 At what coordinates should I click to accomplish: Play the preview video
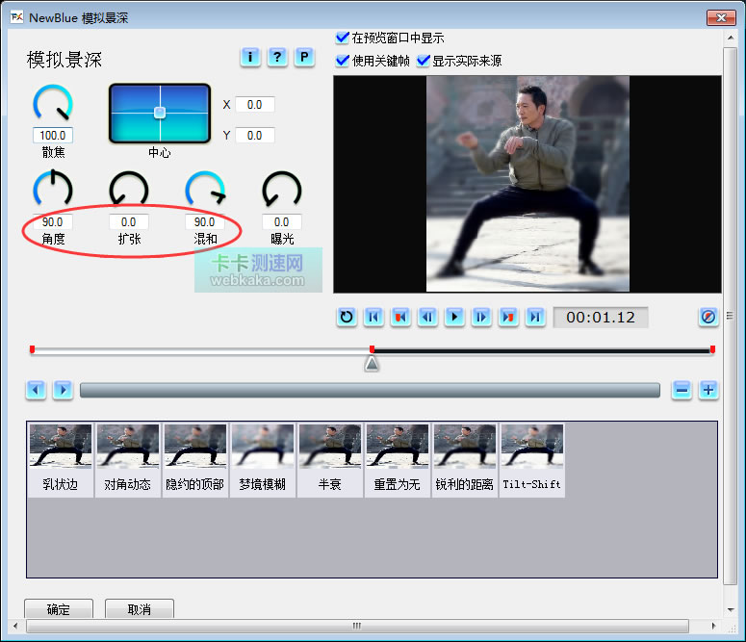(455, 317)
